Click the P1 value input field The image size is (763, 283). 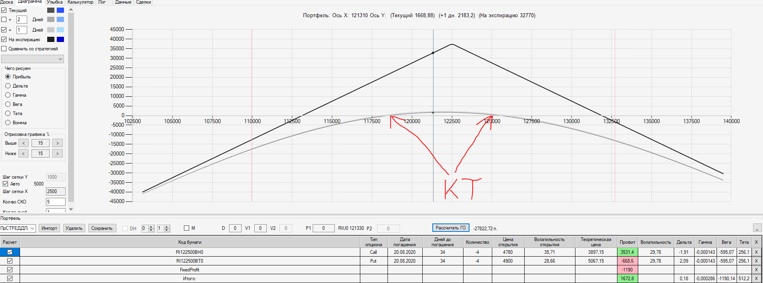[x=324, y=228]
